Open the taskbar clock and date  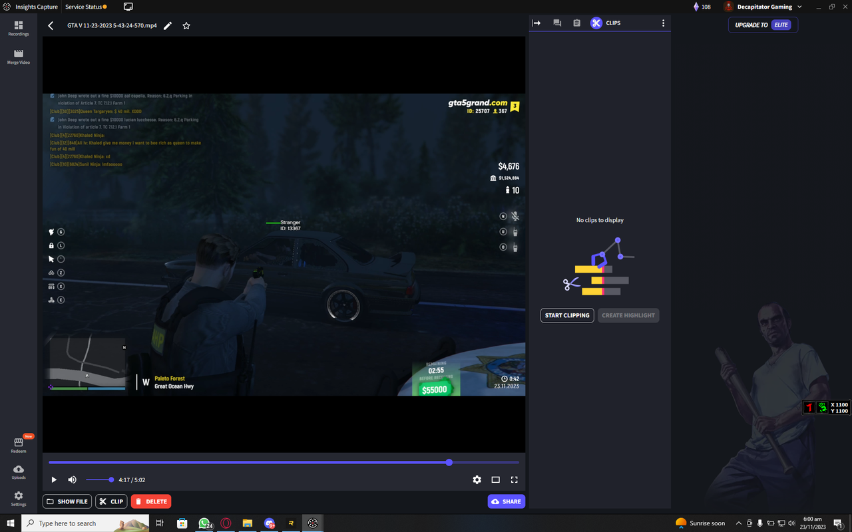[812, 523]
